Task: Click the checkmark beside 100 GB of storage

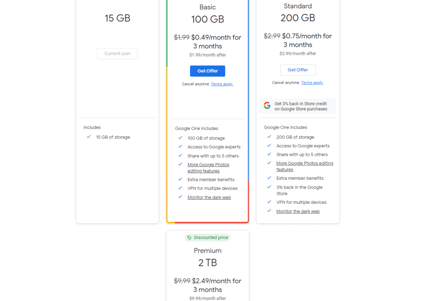Action: tap(180, 138)
